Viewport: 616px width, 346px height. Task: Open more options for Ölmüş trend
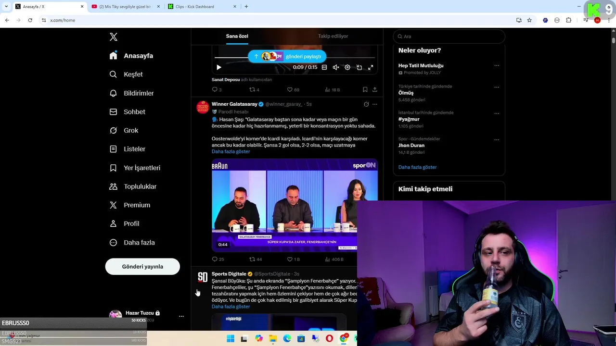pos(497,87)
